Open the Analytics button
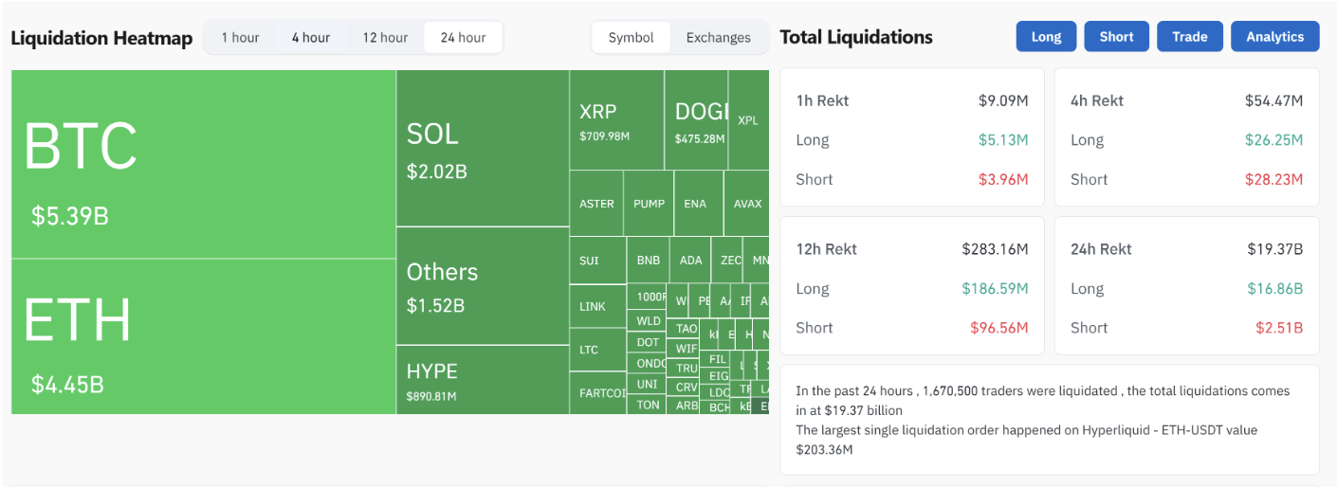 click(1274, 37)
